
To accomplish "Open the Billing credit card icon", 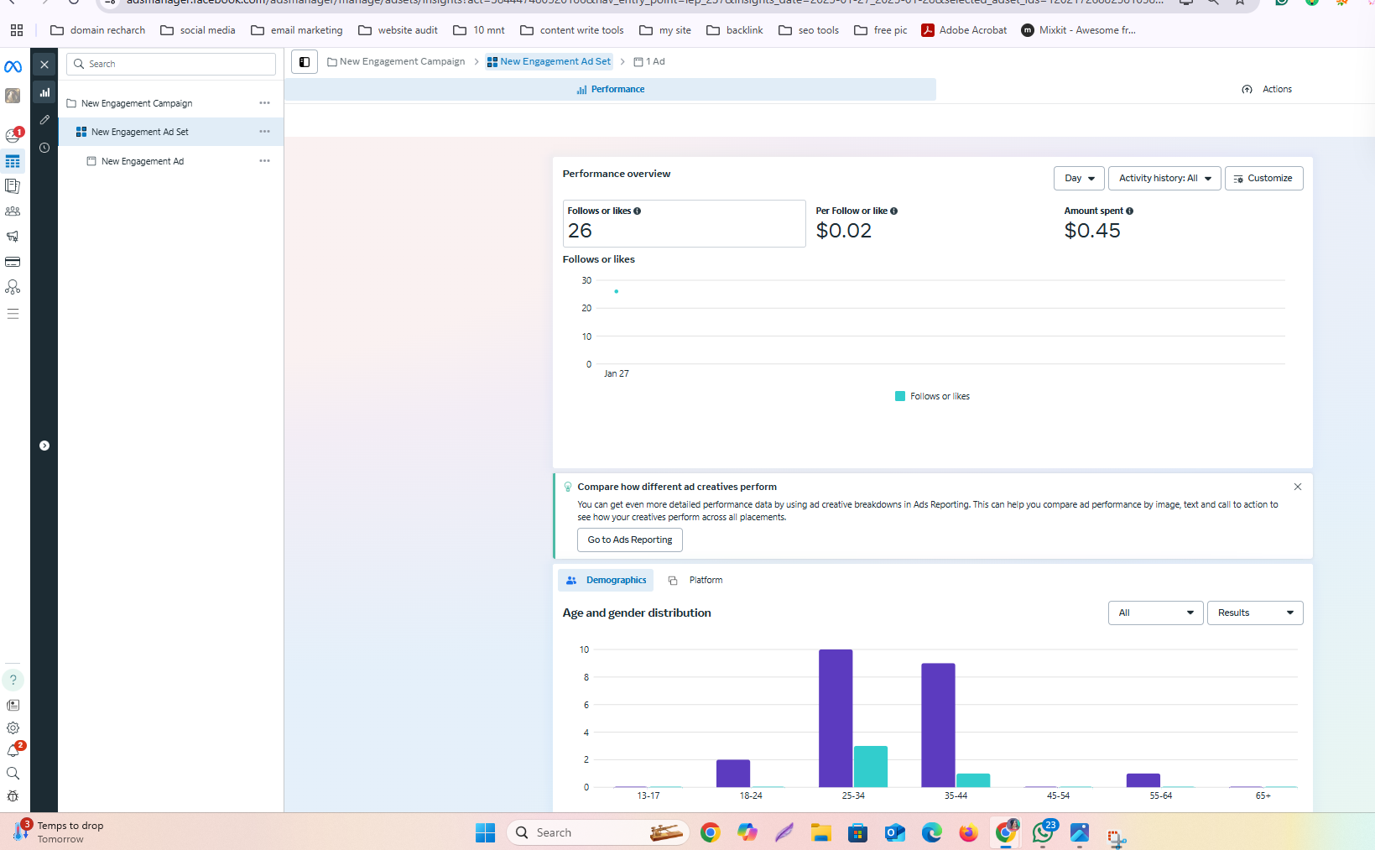I will pyautogui.click(x=13, y=262).
